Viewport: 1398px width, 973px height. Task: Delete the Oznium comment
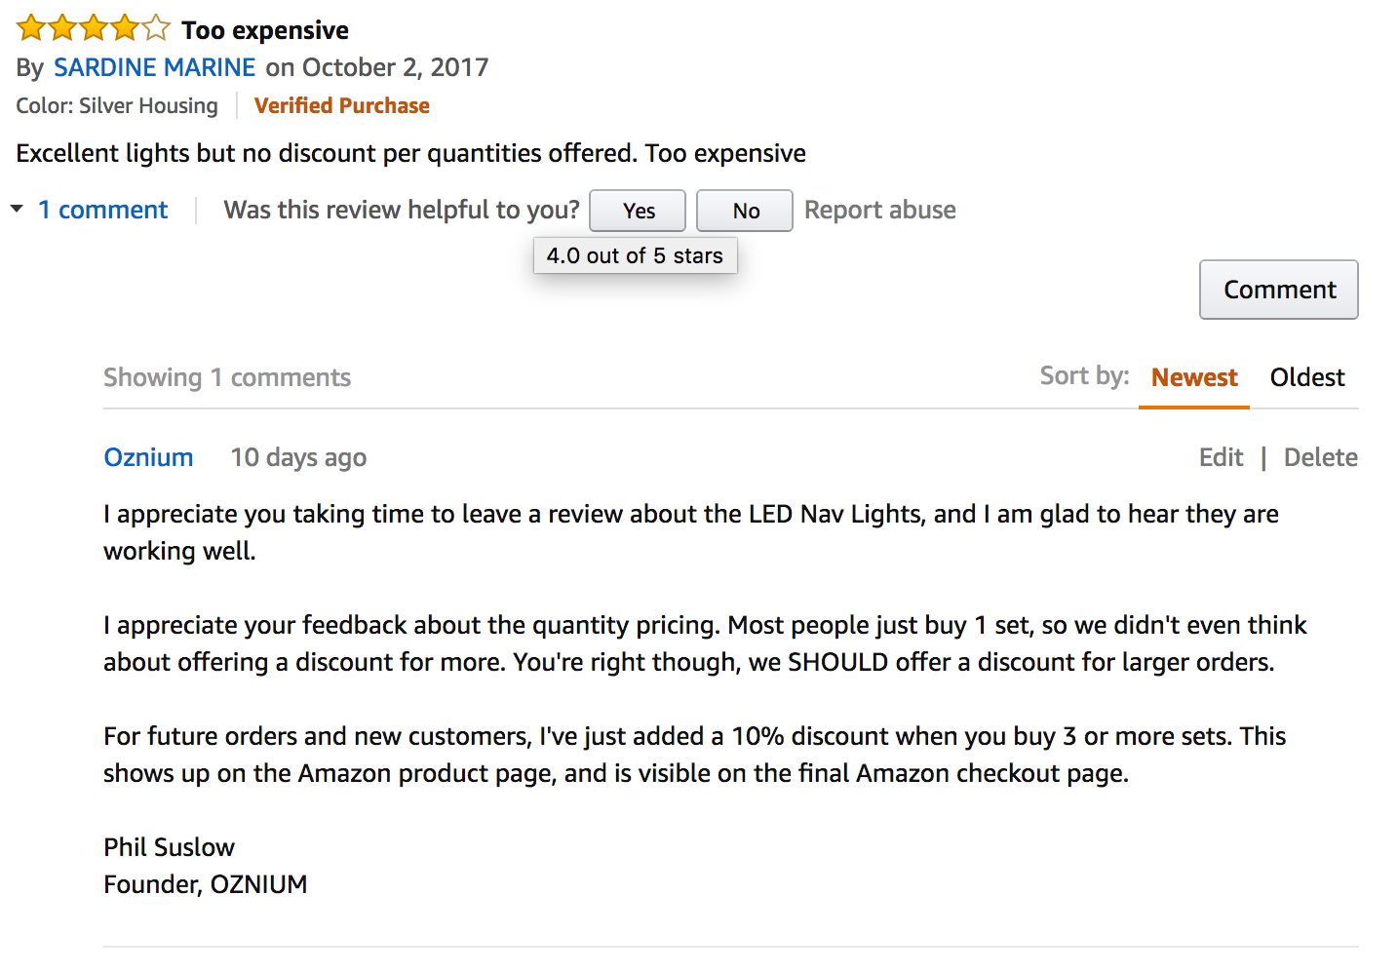pyautogui.click(x=1320, y=456)
